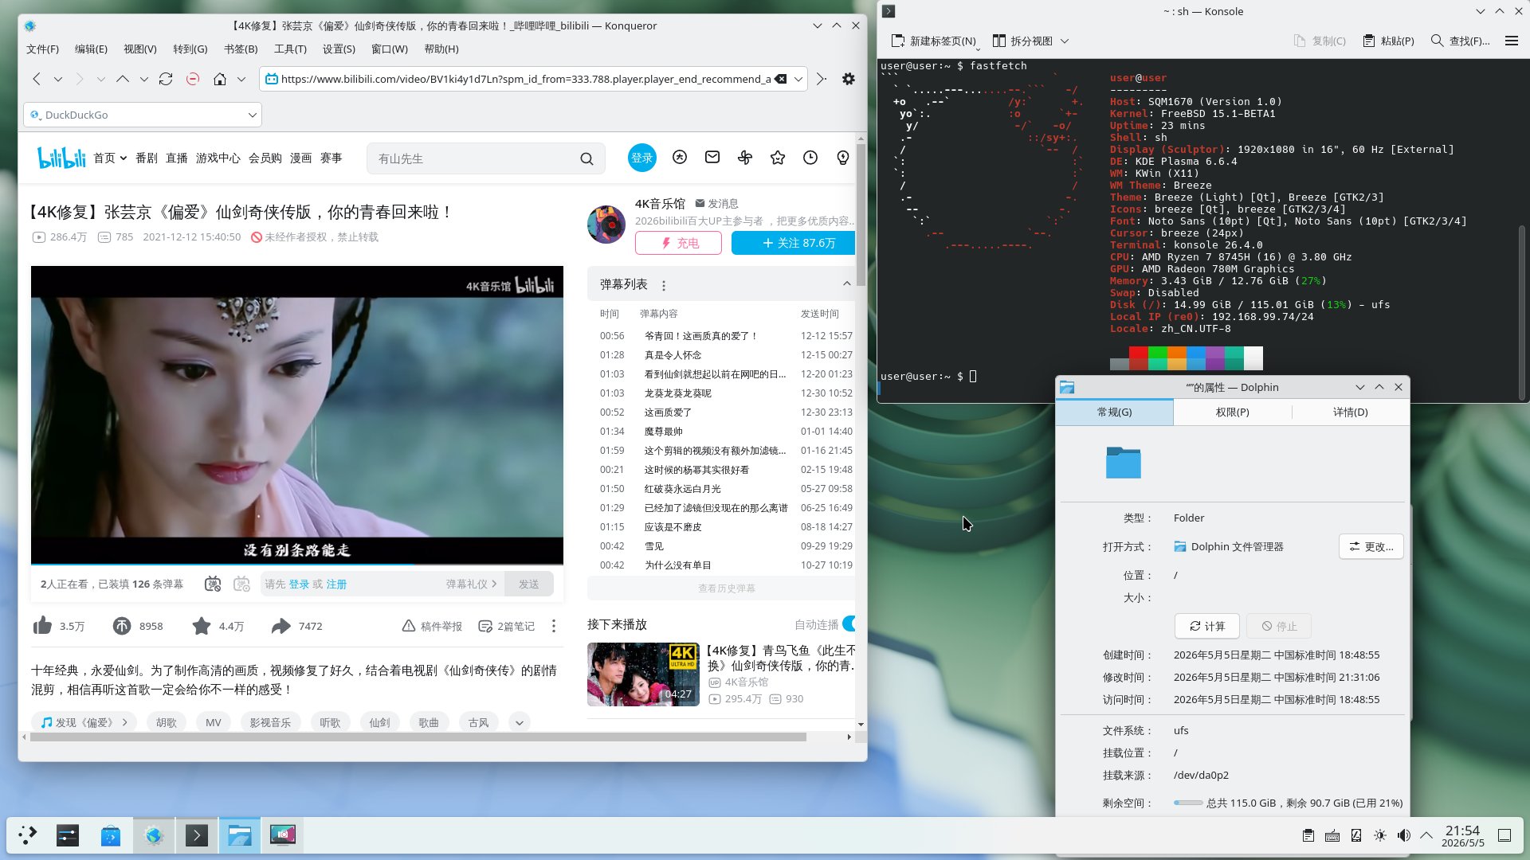
Task: Open the 文件(F) menu in Konqueror
Action: coord(42,49)
